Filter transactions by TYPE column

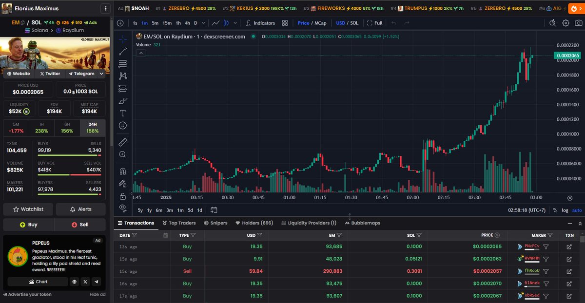pos(193,235)
